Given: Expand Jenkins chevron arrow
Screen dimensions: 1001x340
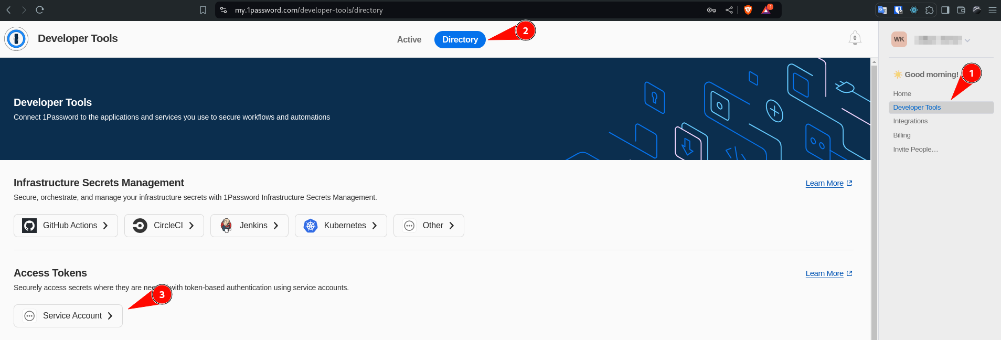Looking at the screenshot, I should tap(276, 226).
